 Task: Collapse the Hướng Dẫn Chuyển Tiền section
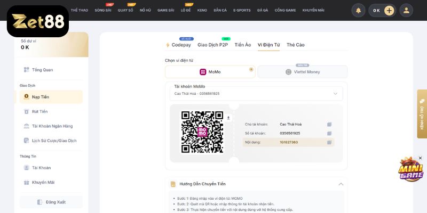tap(341, 184)
